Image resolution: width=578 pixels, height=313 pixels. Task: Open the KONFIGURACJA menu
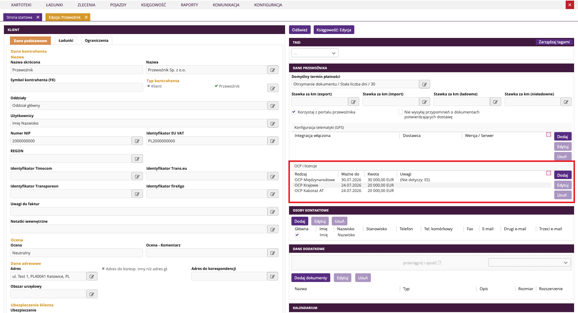(x=268, y=5)
